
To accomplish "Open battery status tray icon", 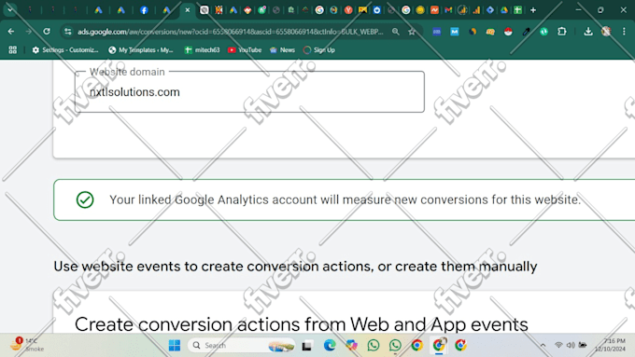I will pyautogui.click(x=583, y=345).
